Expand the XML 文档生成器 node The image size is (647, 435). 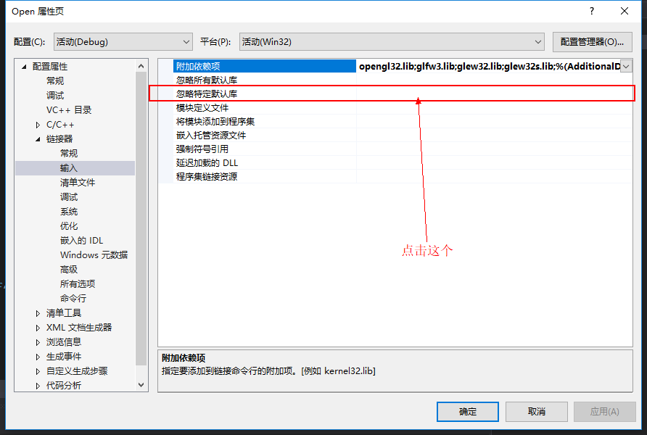pyautogui.click(x=38, y=328)
